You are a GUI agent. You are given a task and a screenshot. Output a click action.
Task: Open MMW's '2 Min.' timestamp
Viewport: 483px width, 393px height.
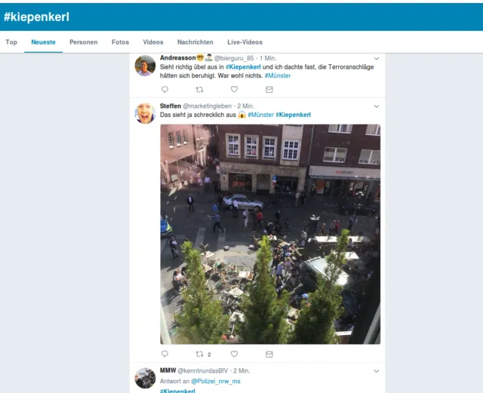241,371
